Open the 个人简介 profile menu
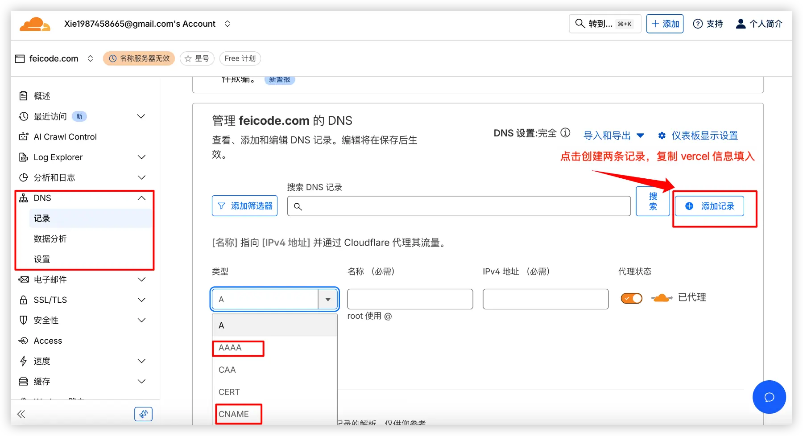The height and width of the screenshot is (436, 803). click(759, 24)
